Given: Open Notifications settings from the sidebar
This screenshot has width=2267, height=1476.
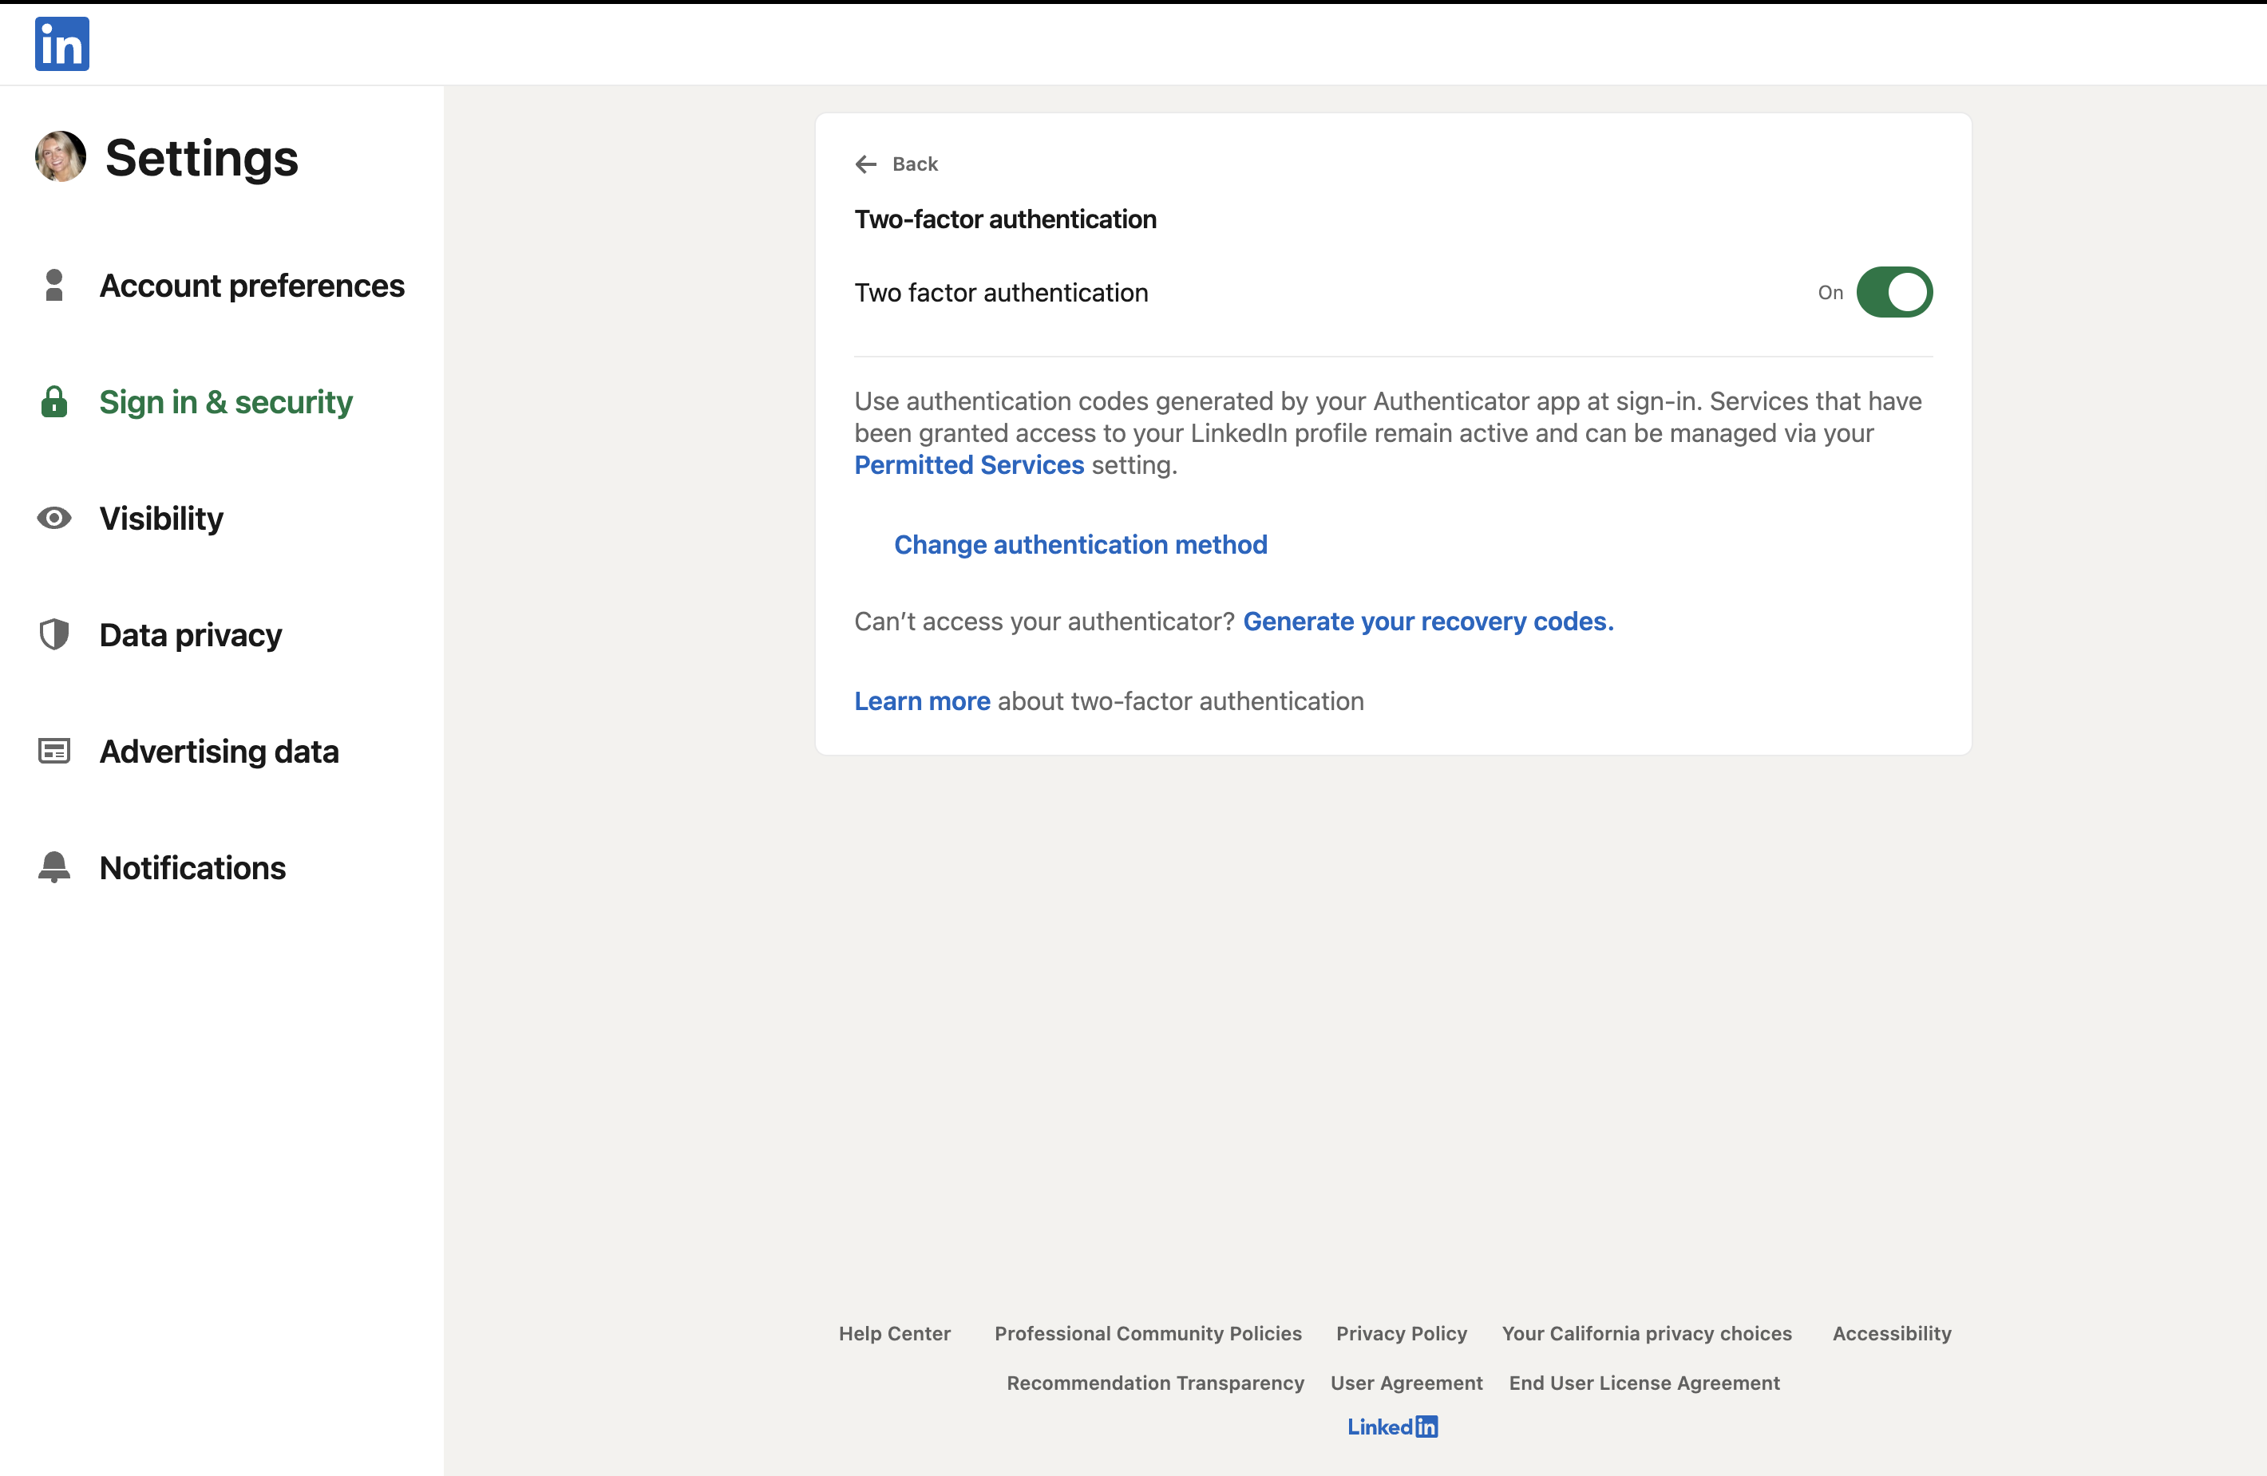Looking at the screenshot, I should click(192, 866).
